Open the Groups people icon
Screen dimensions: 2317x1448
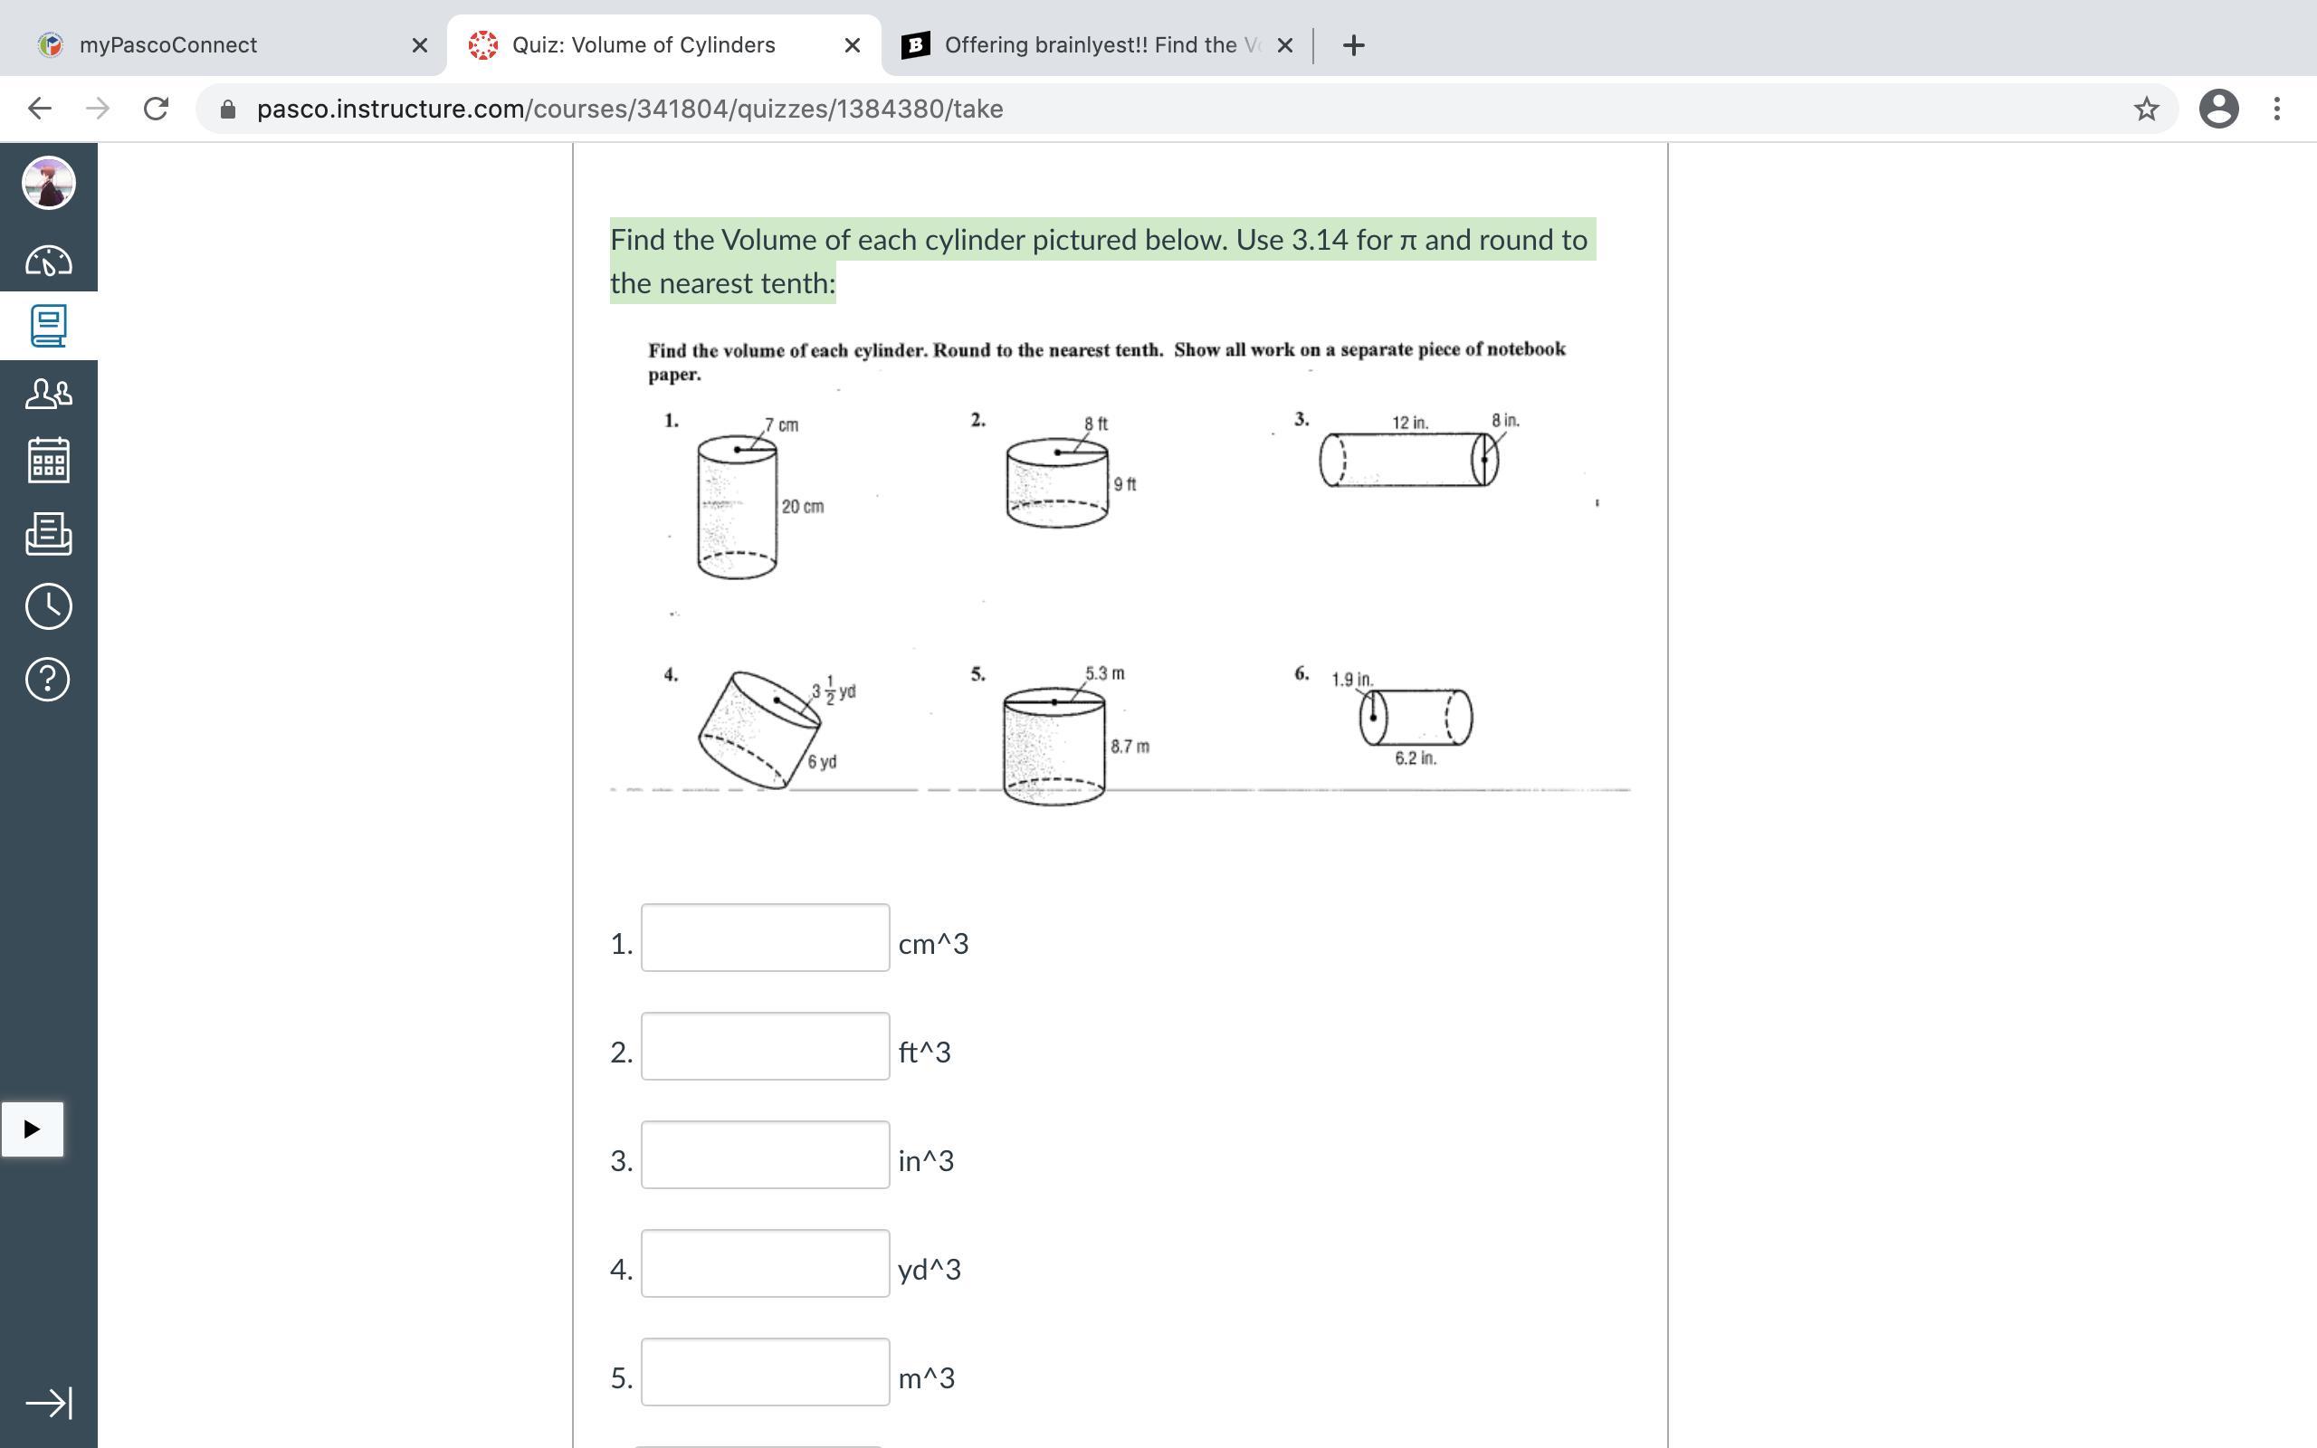(48, 394)
